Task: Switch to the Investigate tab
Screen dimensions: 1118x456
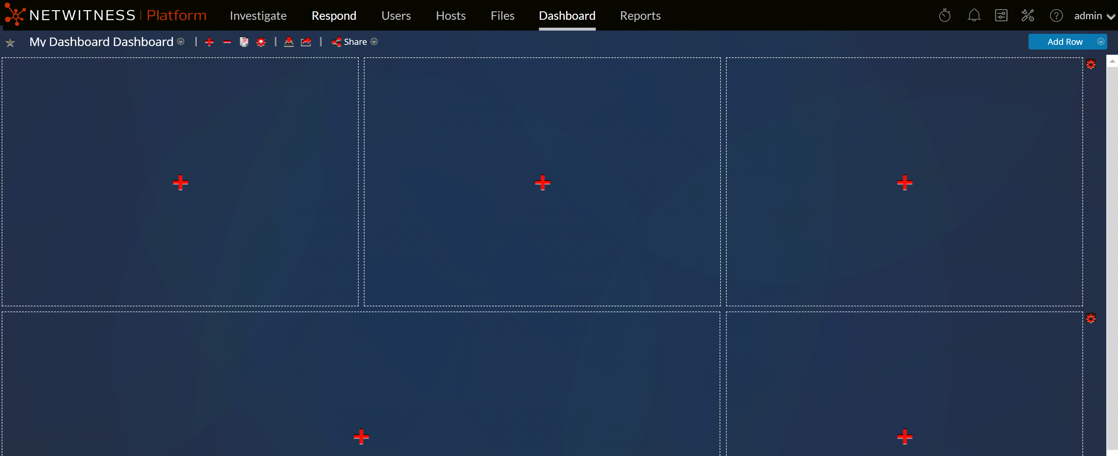Action: click(x=259, y=16)
